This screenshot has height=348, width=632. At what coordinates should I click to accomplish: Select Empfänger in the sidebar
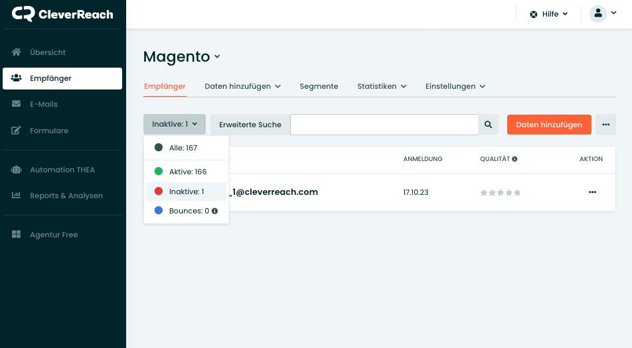pos(62,78)
